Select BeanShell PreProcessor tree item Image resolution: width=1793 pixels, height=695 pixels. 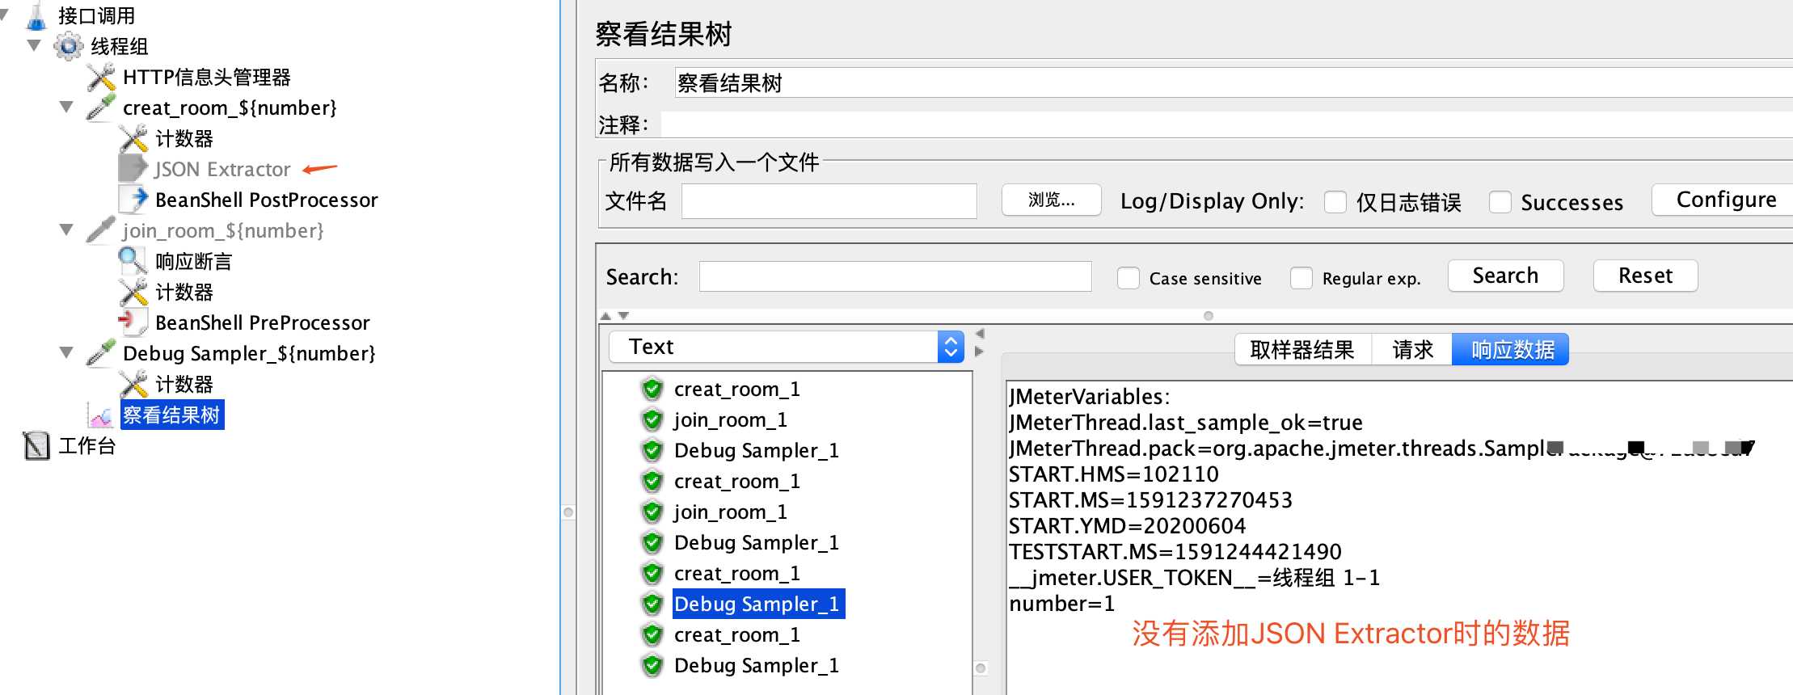point(263,323)
